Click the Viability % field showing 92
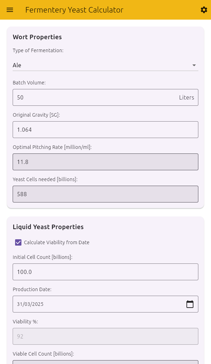This screenshot has height=364, width=211. coord(105,336)
